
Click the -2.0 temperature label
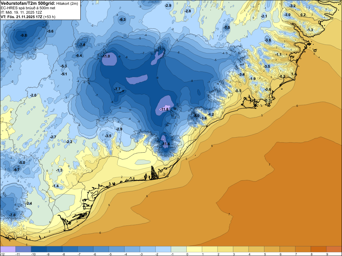point(33,95)
